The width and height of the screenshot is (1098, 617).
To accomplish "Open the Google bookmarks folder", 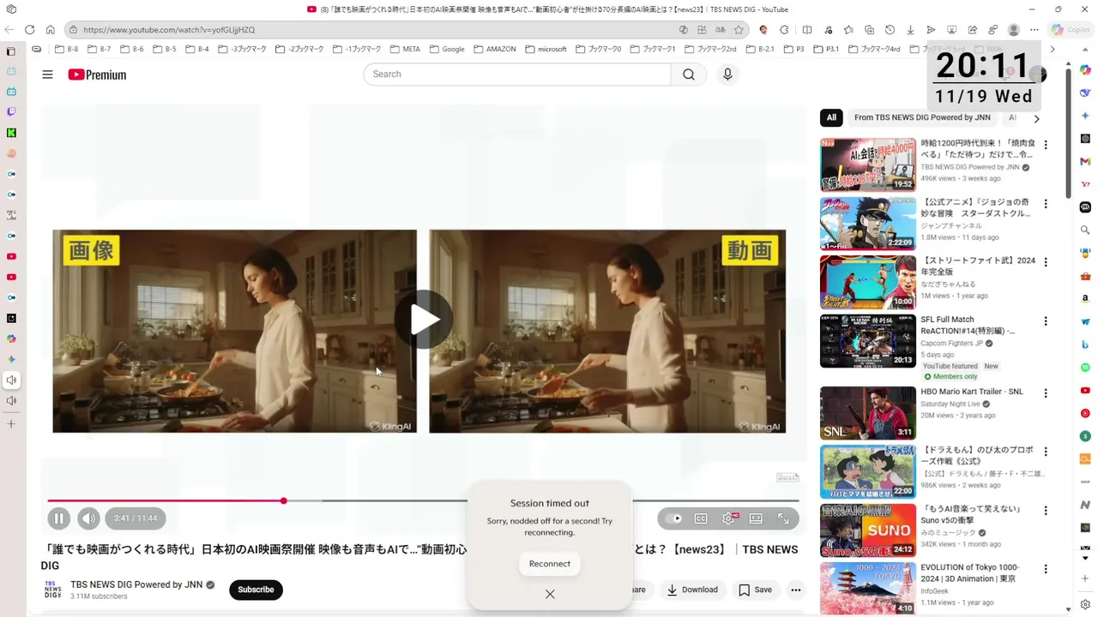I will pos(447,49).
